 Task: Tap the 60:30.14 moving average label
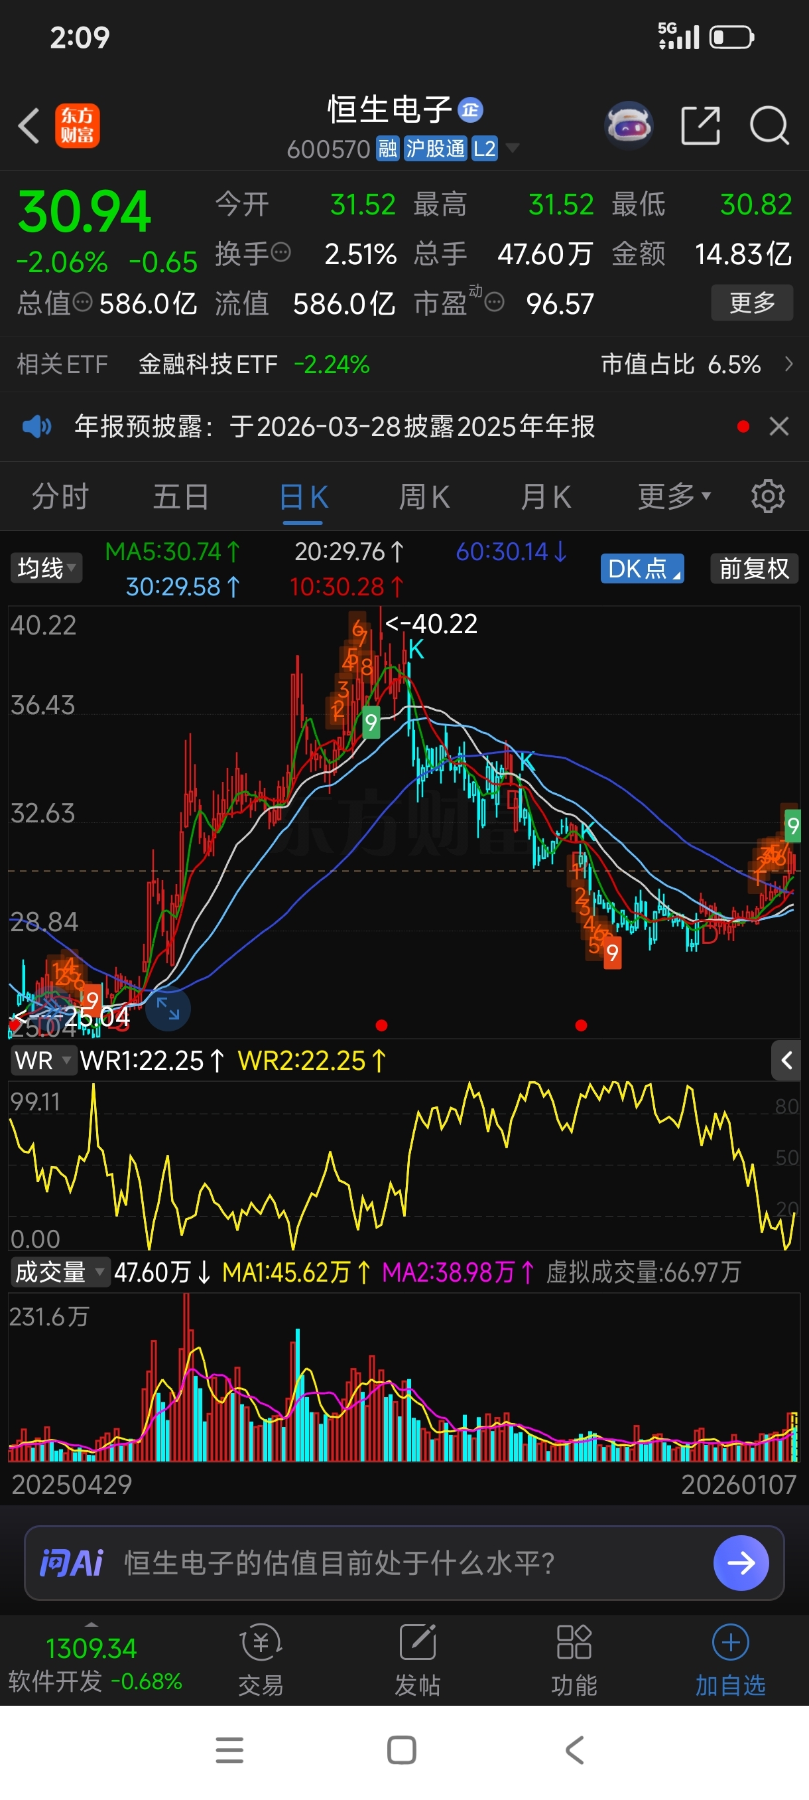[x=511, y=552]
